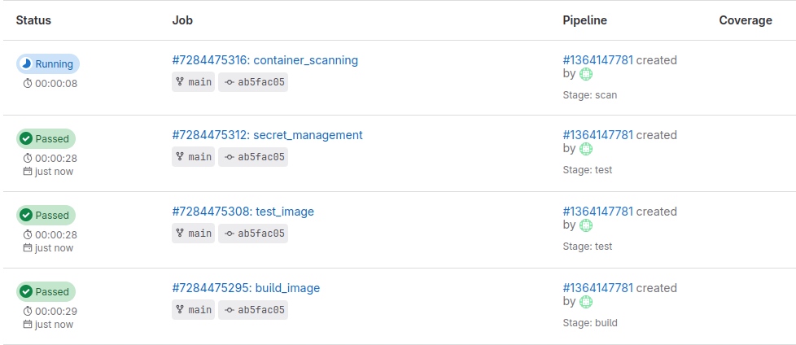The height and width of the screenshot is (345, 796).
Task: Click the Passed badge for test_image job
Action: click(46, 215)
